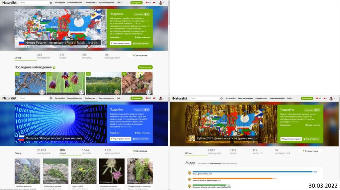Toggle Участник membership button in Копилка Флоры России panel
The height and width of the screenshot is (190, 340).
pos(141,110)
